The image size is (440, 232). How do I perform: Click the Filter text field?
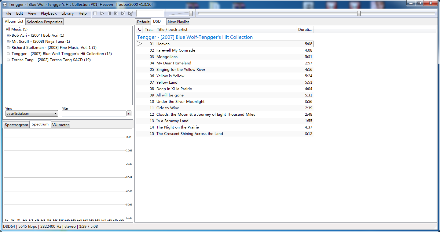[94, 114]
